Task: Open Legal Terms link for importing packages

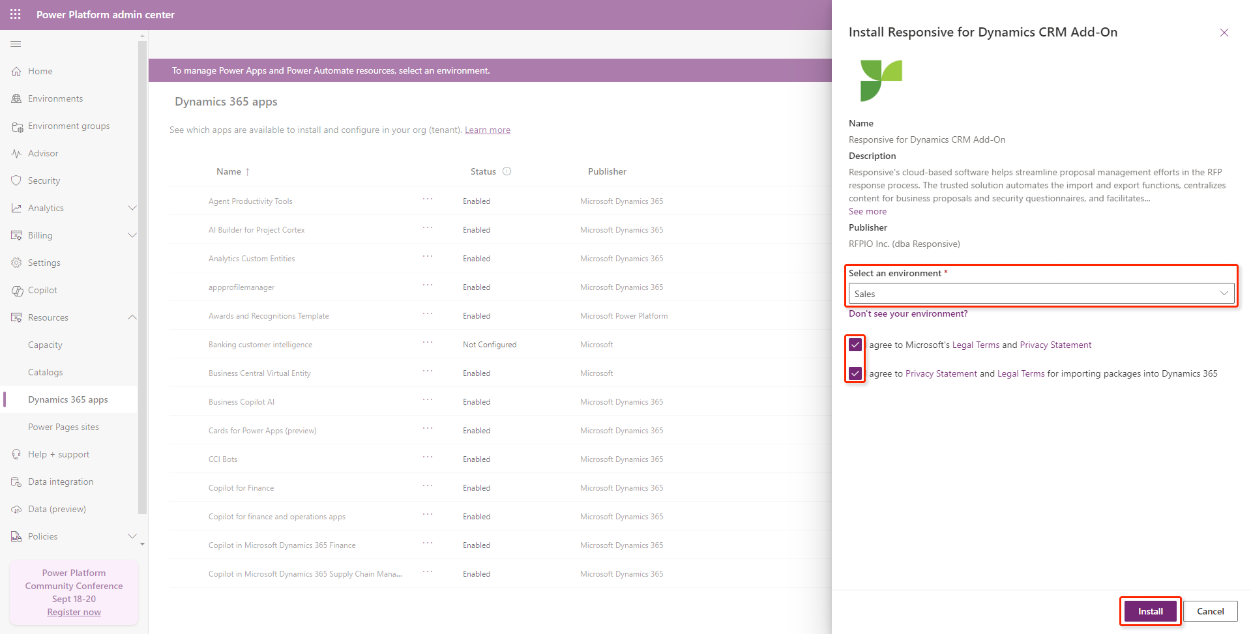Action: (x=1021, y=373)
